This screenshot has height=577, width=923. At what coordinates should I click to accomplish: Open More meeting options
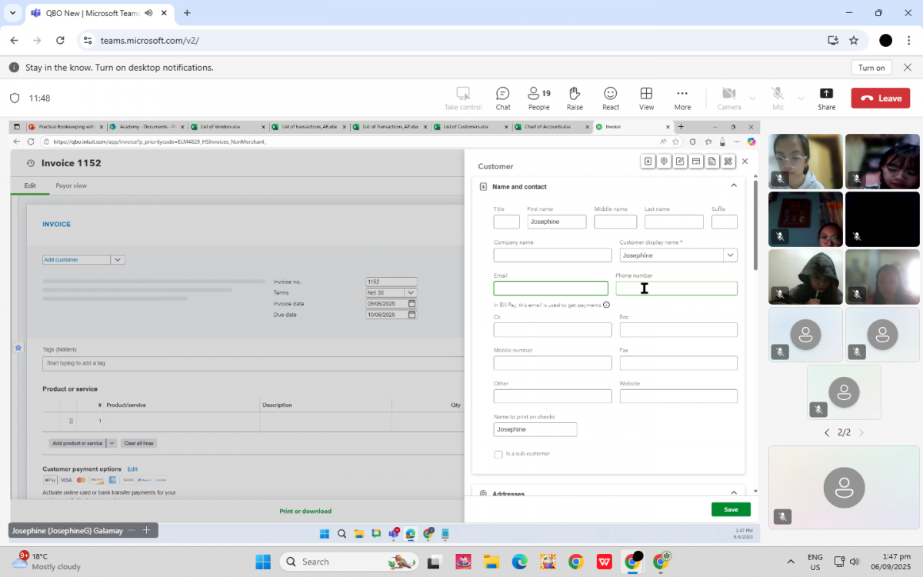tap(682, 98)
